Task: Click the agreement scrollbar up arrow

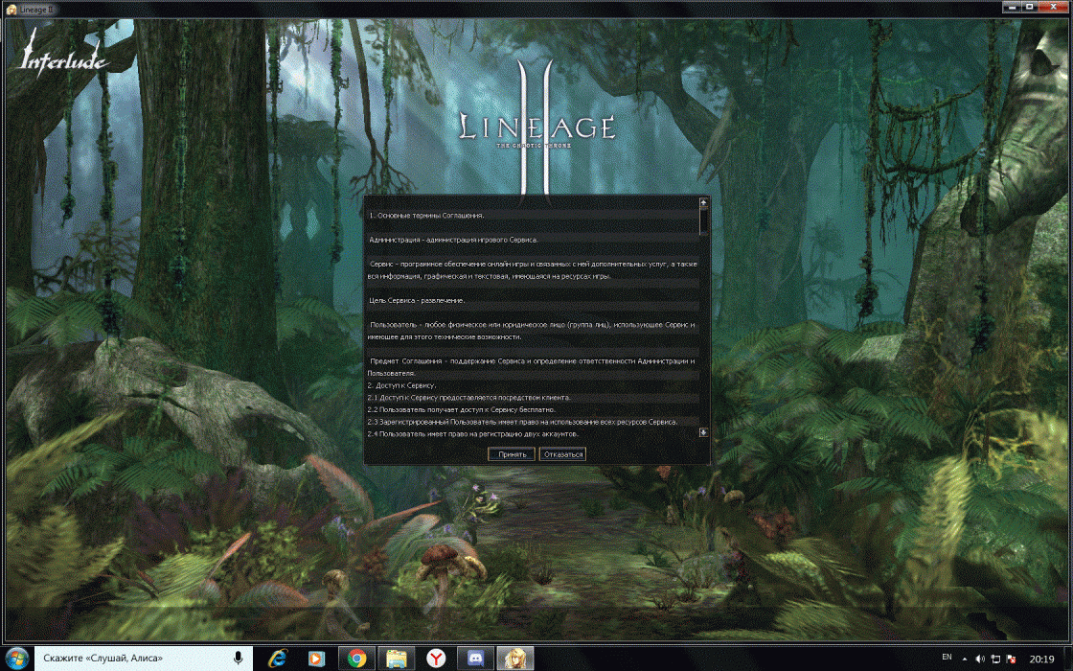Action: (x=703, y=203)
